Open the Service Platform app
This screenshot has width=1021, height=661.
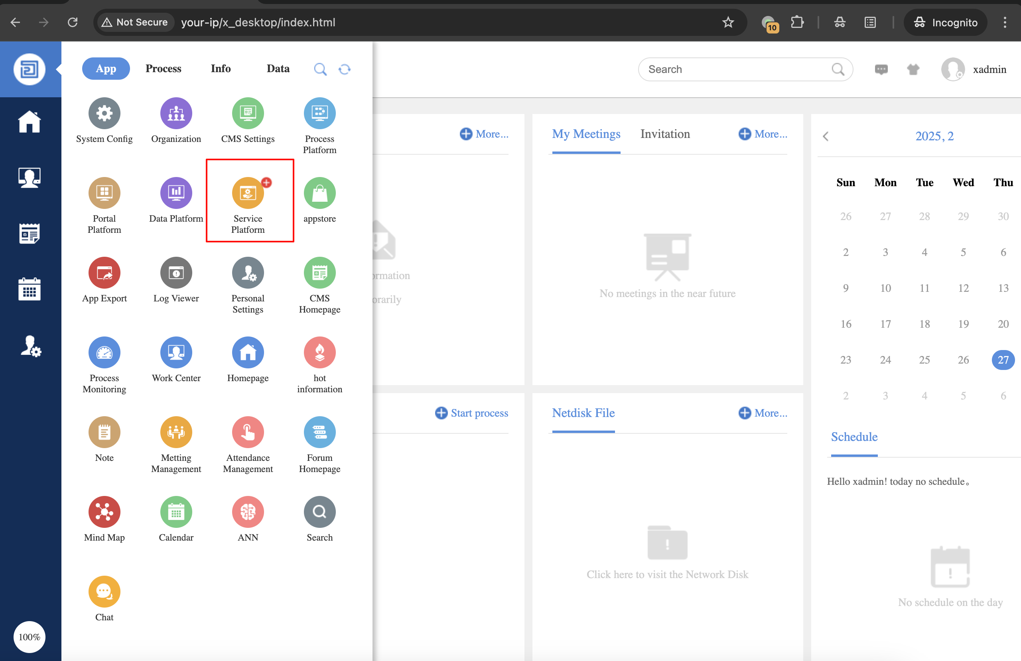pos(248,193)
